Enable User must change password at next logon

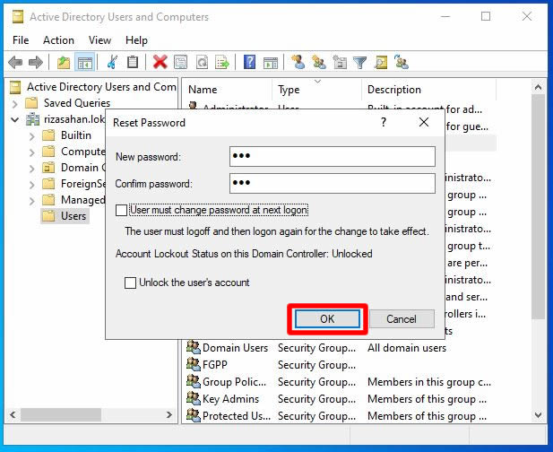121,210
